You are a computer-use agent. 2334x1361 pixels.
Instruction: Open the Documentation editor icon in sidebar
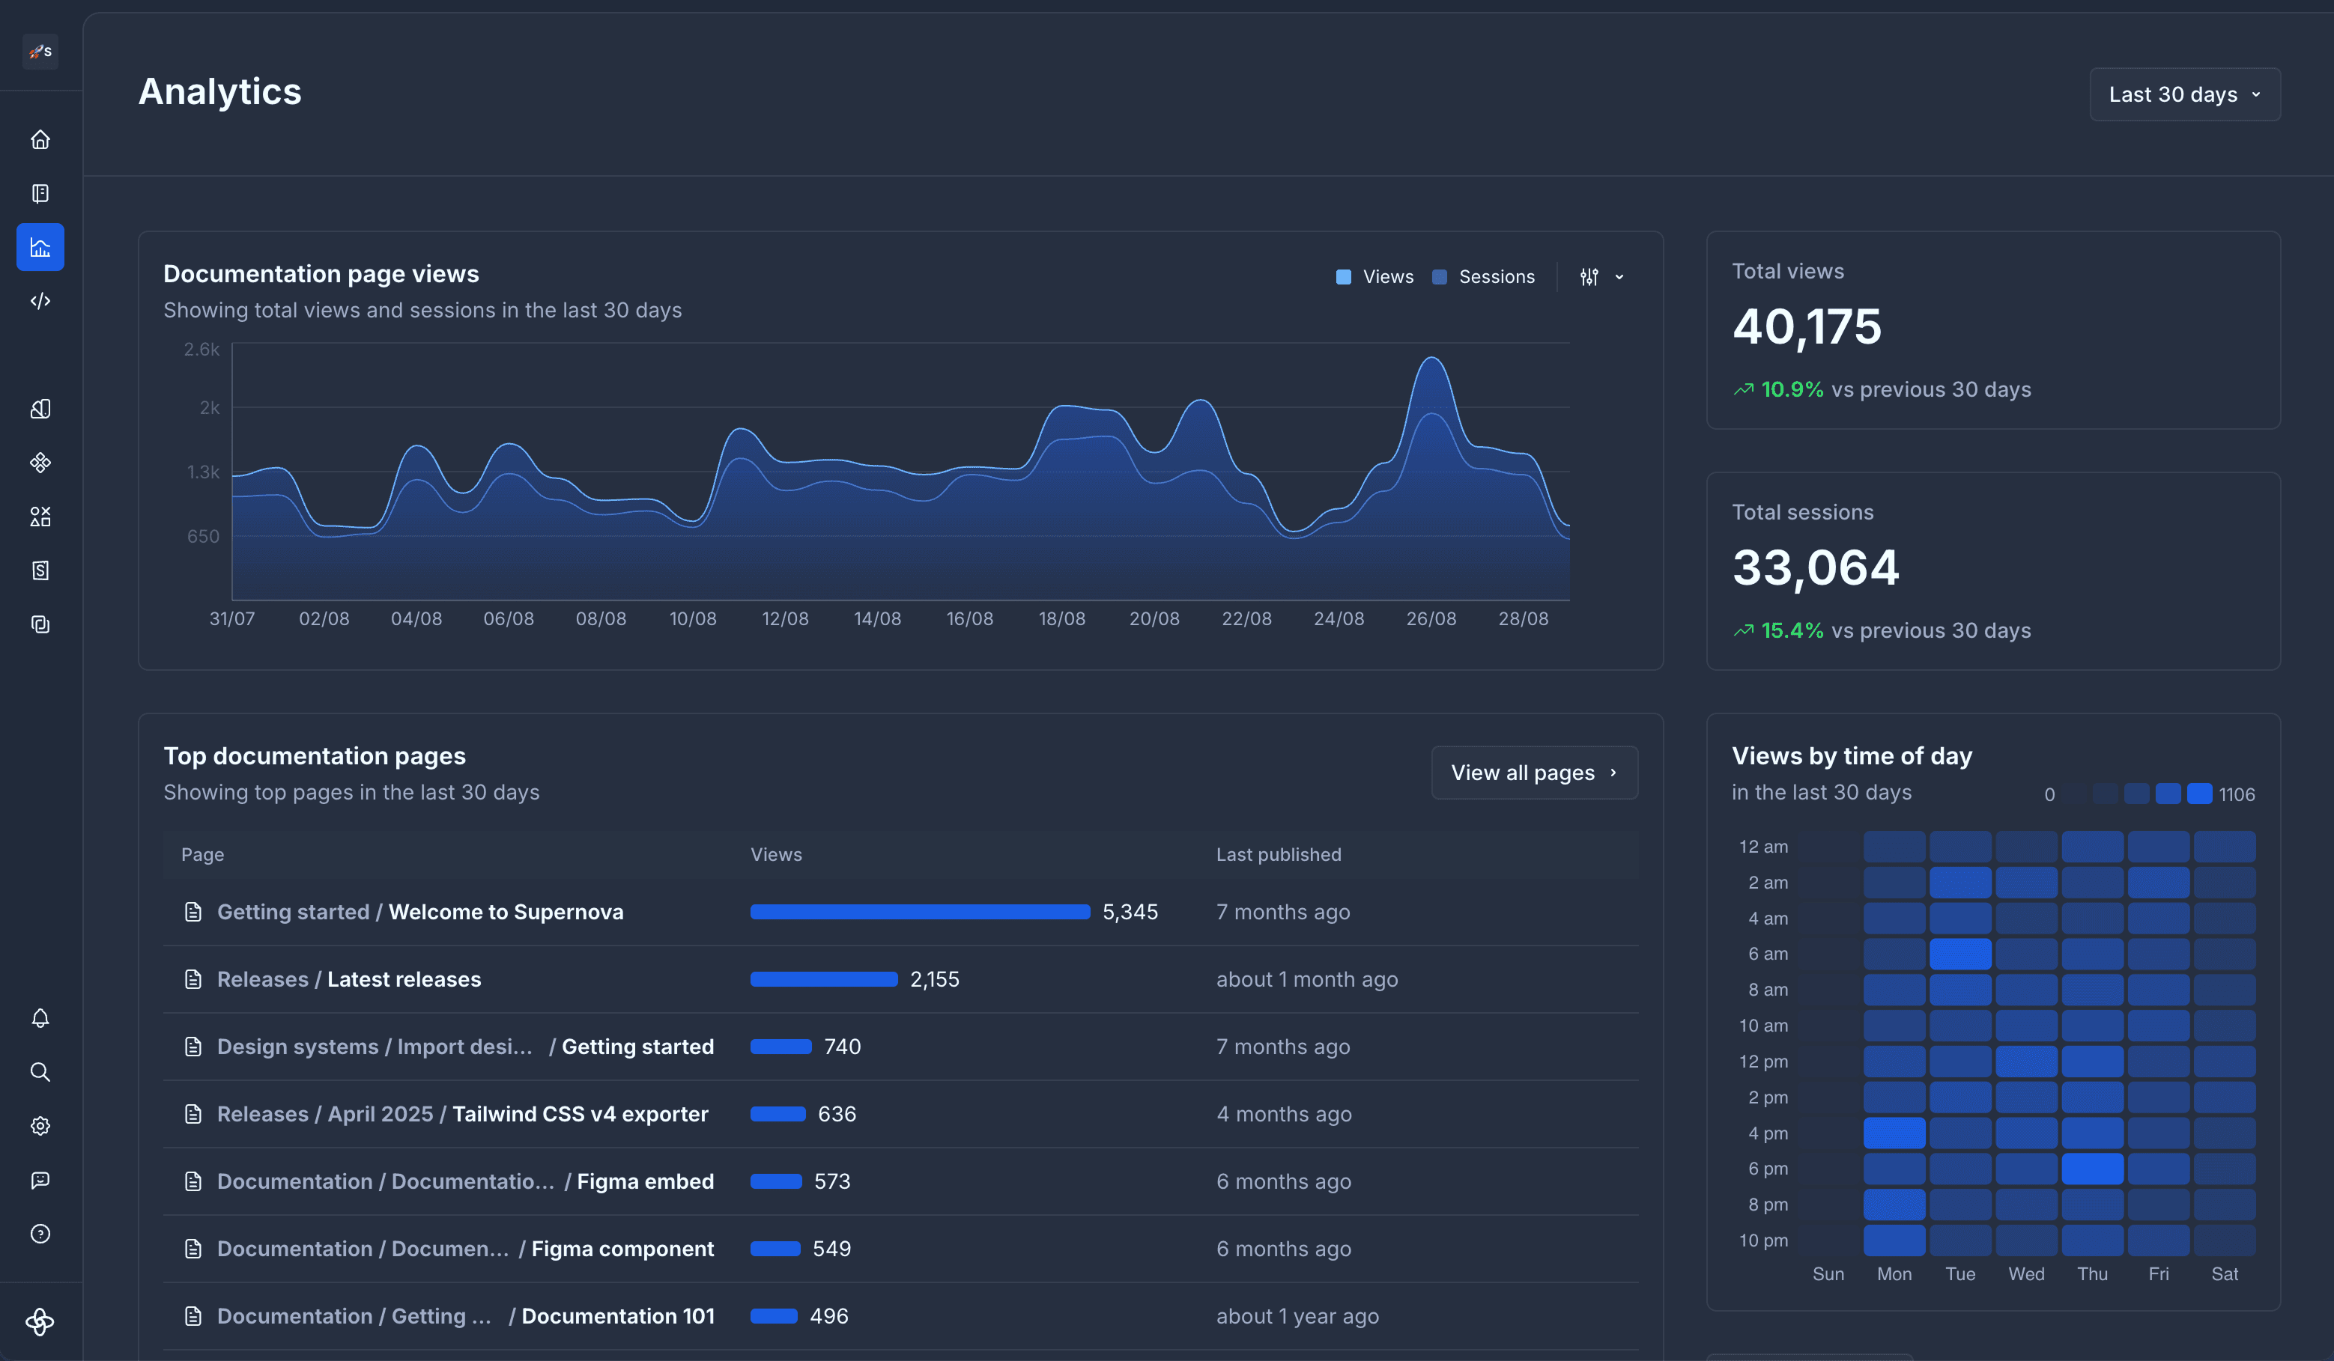tap(40, 192)
